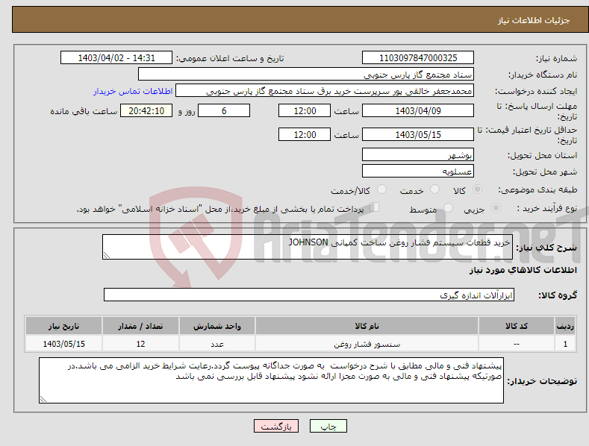Image resolution: width=589 pixels, height=446 pixels.
Task: Select the متوسط purchase type radio
Action: pyautogui.click(x=448, y=208)
